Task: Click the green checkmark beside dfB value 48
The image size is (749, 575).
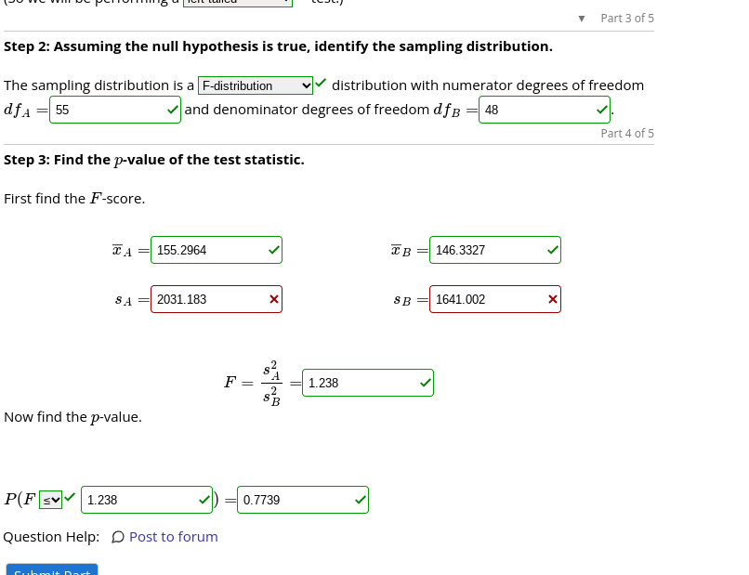Action: pyautogui.click(x=601, y=109)
